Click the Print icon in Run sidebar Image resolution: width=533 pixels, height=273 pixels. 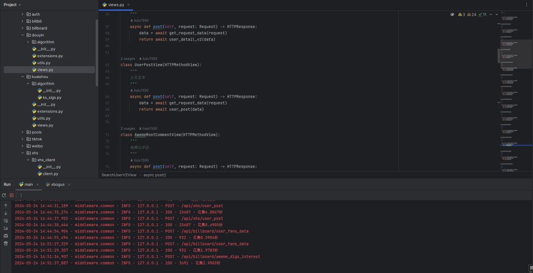coord(6,236)
